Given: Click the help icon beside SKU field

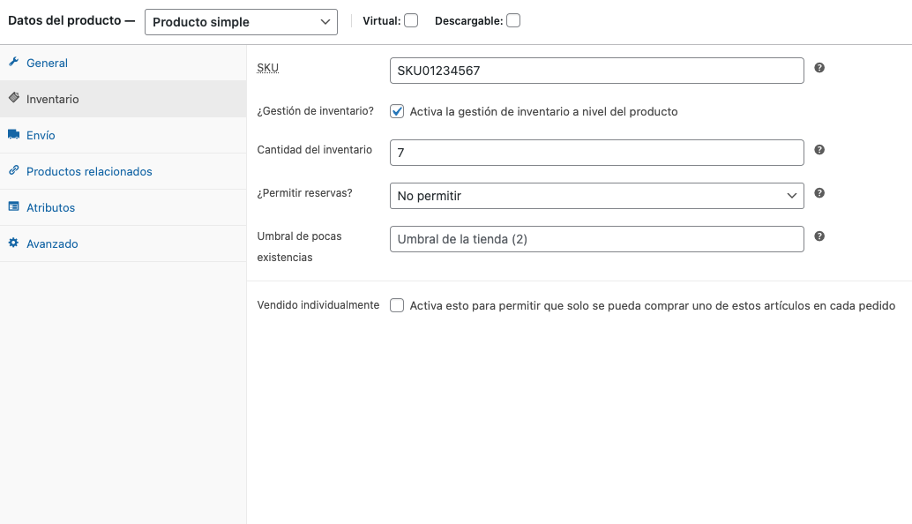Looking at the screenshot, I should coord(819,68).
